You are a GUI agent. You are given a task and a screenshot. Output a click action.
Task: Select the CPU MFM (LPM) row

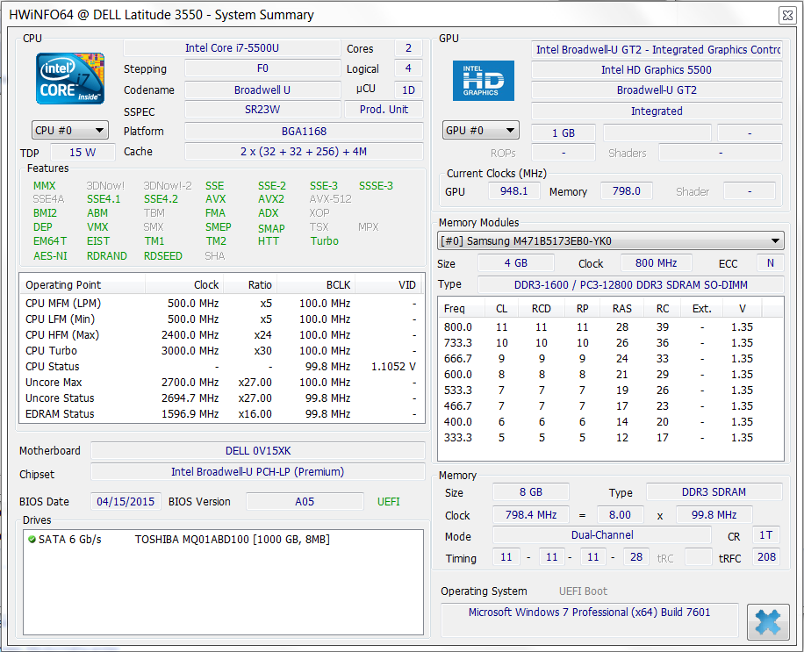coord(222,304)
